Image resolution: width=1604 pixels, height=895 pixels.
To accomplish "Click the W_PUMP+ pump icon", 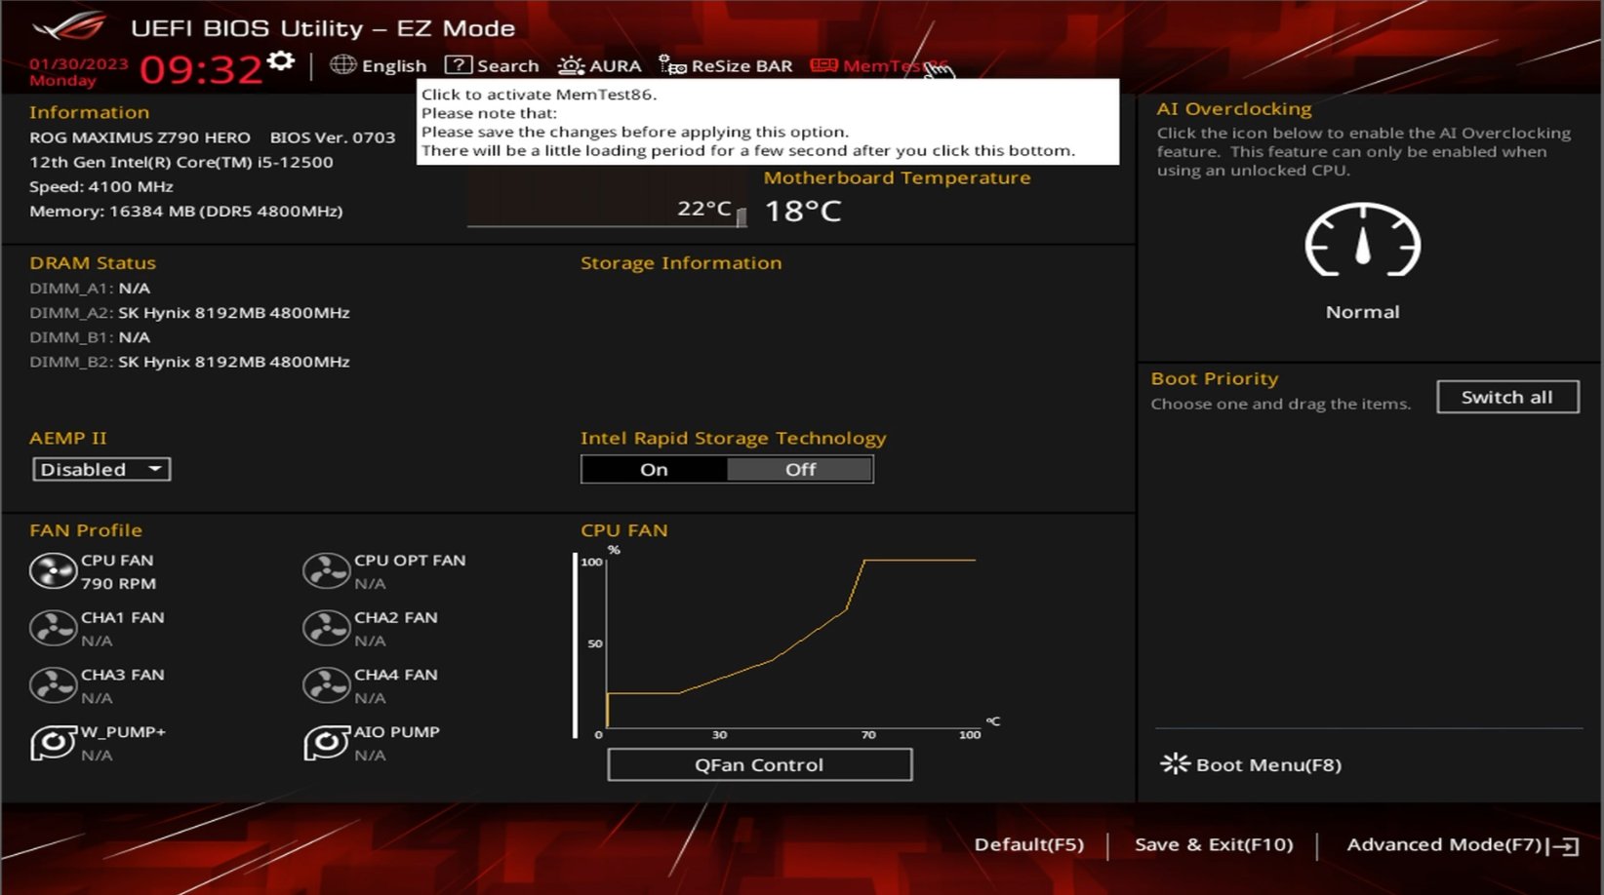I will 53,743.
